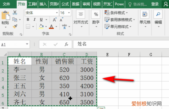Click the cancel X in formula bar

45,44
